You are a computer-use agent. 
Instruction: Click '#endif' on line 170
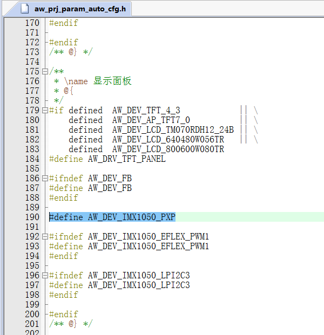pyautogui.click(x=64, y=23)
